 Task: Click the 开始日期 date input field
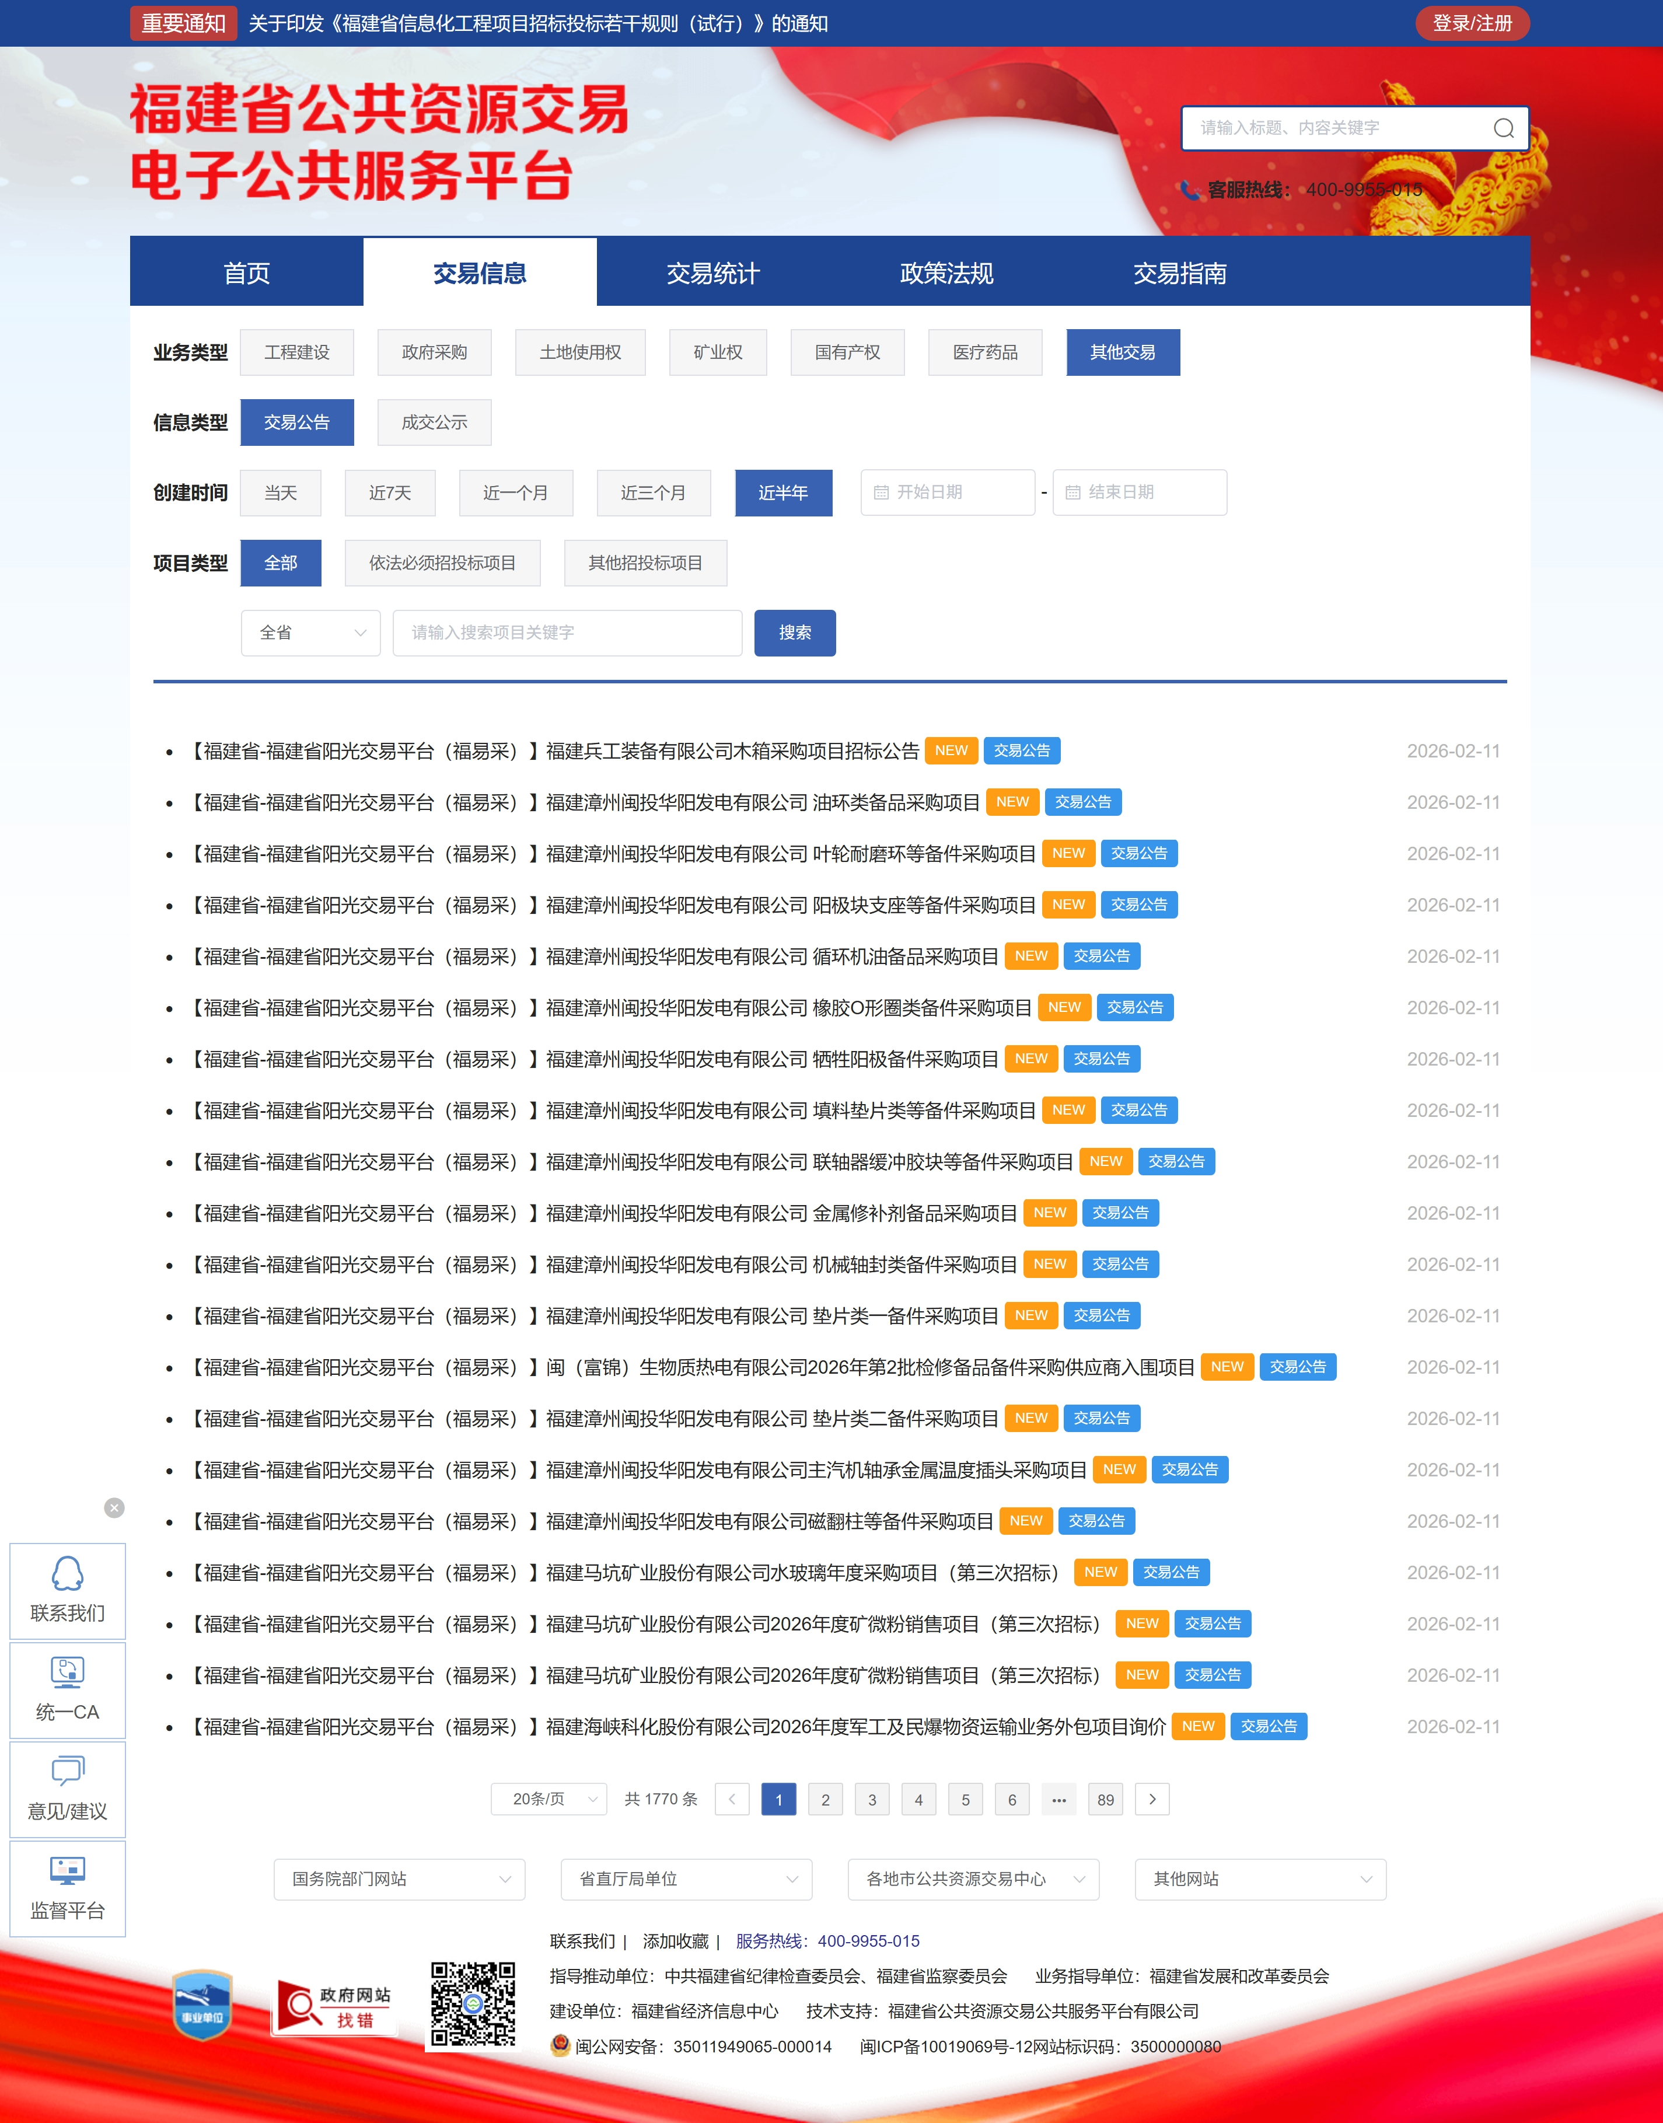tap(948, 493)
